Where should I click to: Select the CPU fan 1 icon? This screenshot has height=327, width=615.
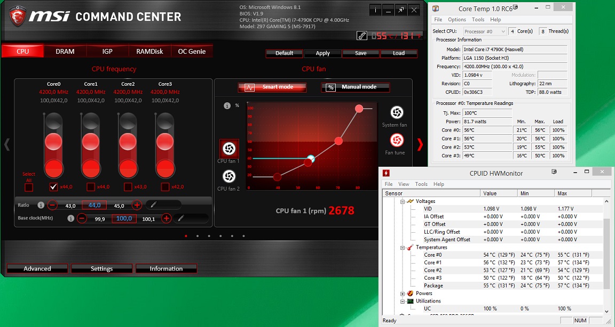[228, 149]
